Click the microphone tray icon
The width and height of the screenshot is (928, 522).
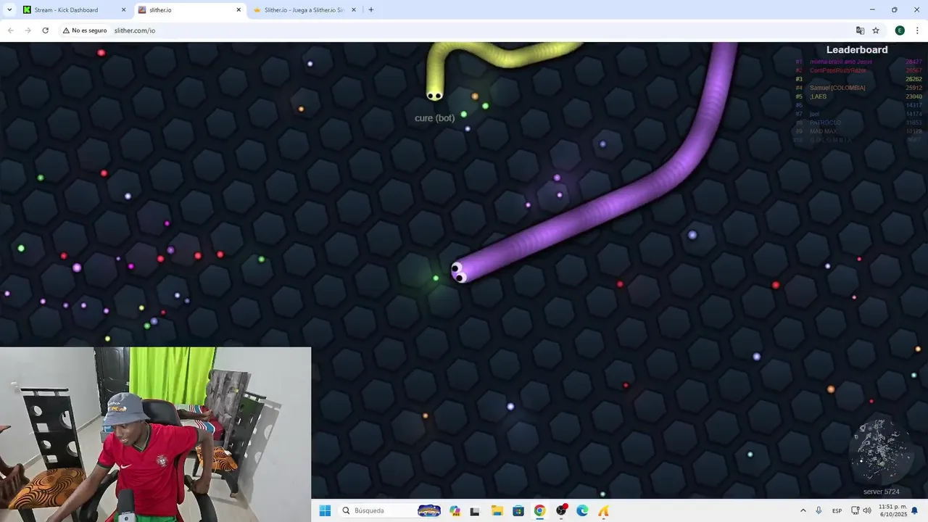point(819,510)
